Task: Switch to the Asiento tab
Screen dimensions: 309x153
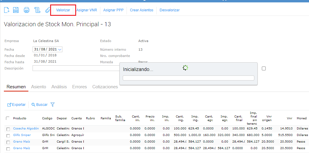Action: click(x=39, y=87)
